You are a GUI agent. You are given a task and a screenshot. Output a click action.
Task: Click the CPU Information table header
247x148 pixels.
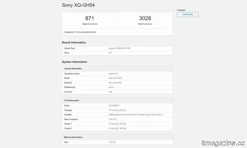tap(118, 100)
